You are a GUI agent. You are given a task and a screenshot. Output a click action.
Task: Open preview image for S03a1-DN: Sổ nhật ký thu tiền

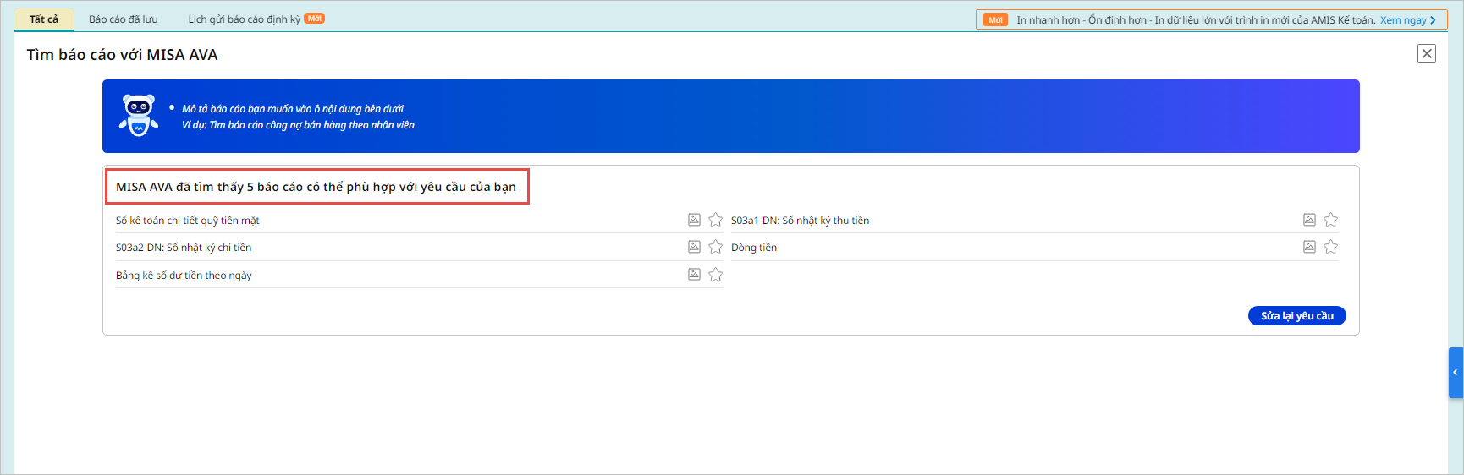pyautogui.click(x=1309, y=220)
